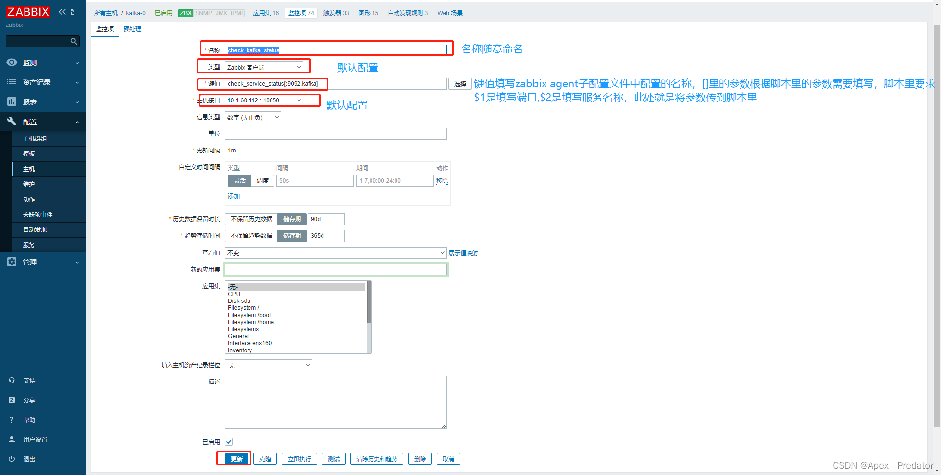Screen dimensions: 941x475
Task: Open the Show value (查看值) dropdown
Action: (x=336, y=253)
